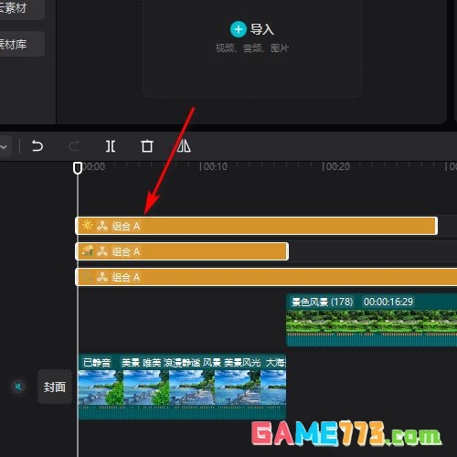Click the sparkle effect icon on top 组合 A
The width and height of the screenshot is (457, 457).
coord(88,225)
